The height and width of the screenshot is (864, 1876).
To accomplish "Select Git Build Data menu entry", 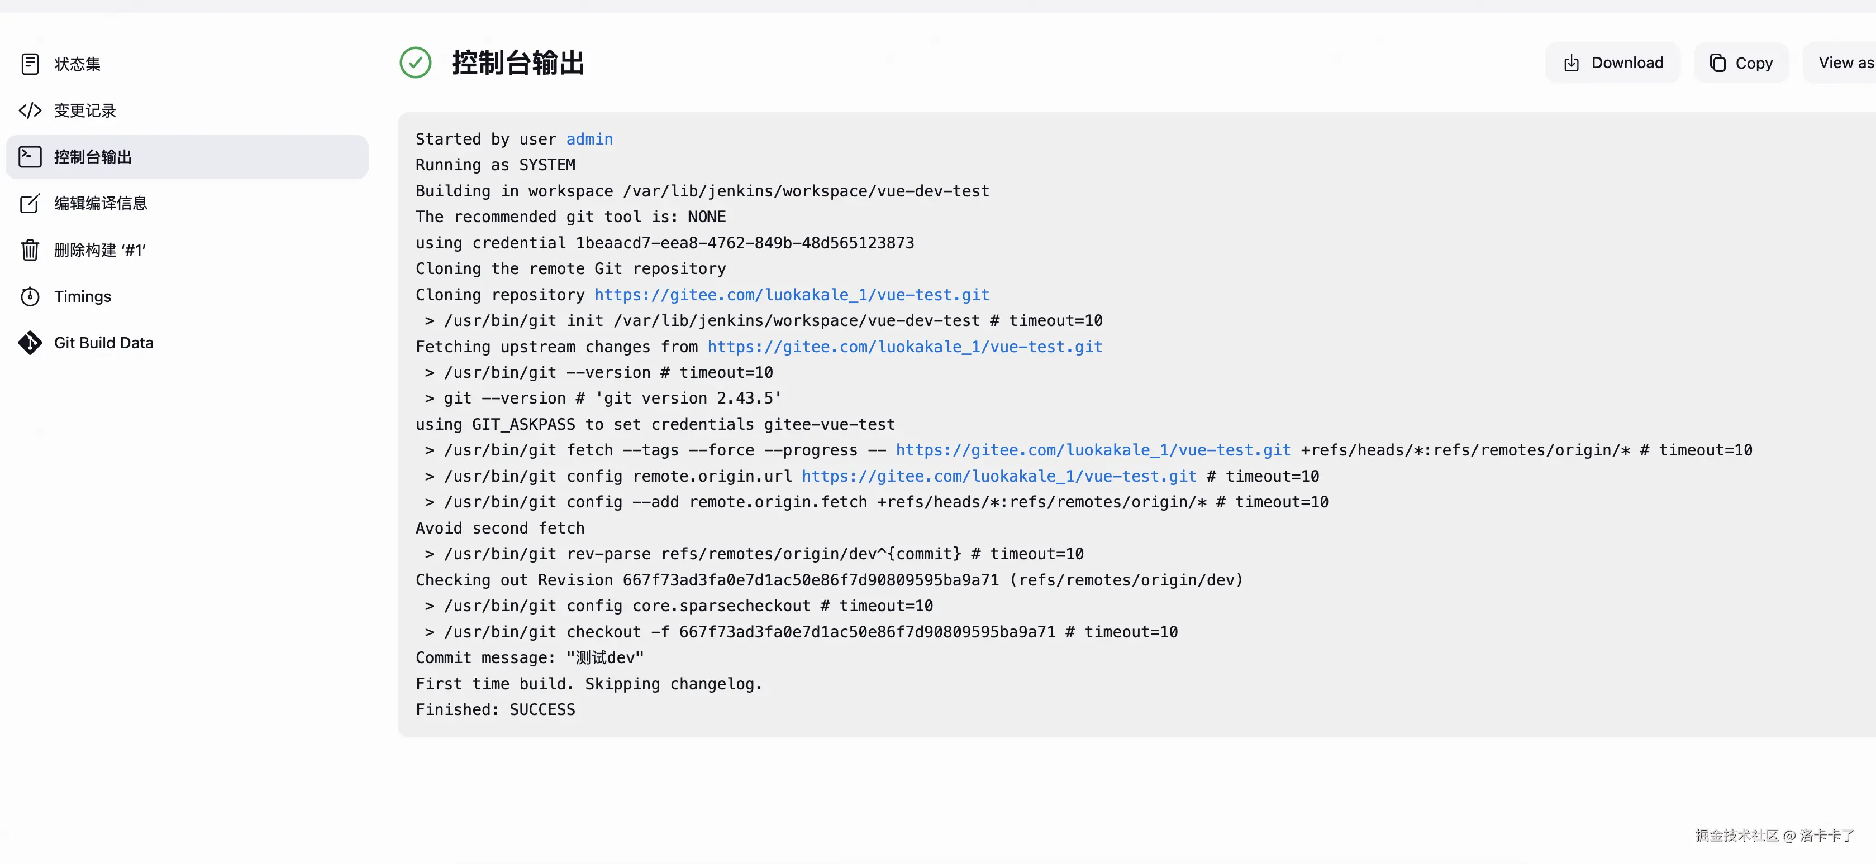I will click(x=103, y=343).
